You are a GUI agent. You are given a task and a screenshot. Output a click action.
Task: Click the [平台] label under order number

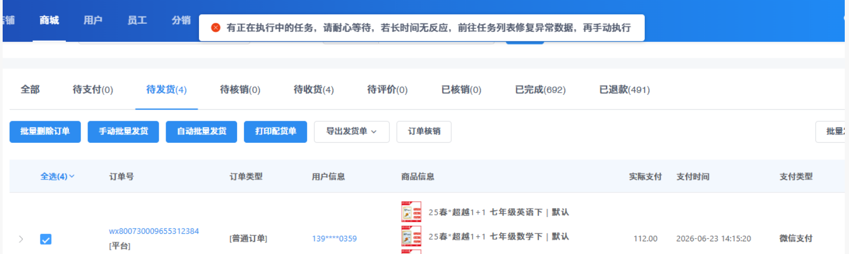120,246
